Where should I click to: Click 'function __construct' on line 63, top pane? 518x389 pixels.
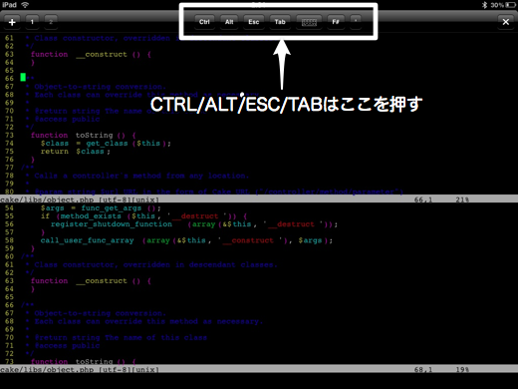coord(79,54)
